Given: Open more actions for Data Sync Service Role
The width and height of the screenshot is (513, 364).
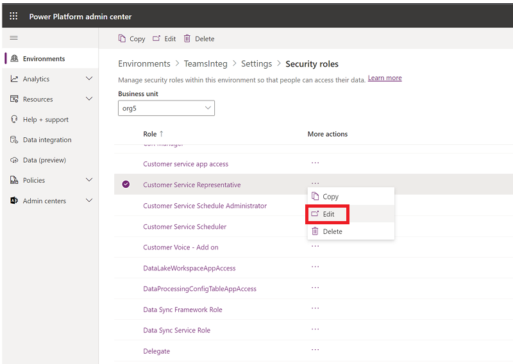Looking at the screenshot, I should pos(315,329).
